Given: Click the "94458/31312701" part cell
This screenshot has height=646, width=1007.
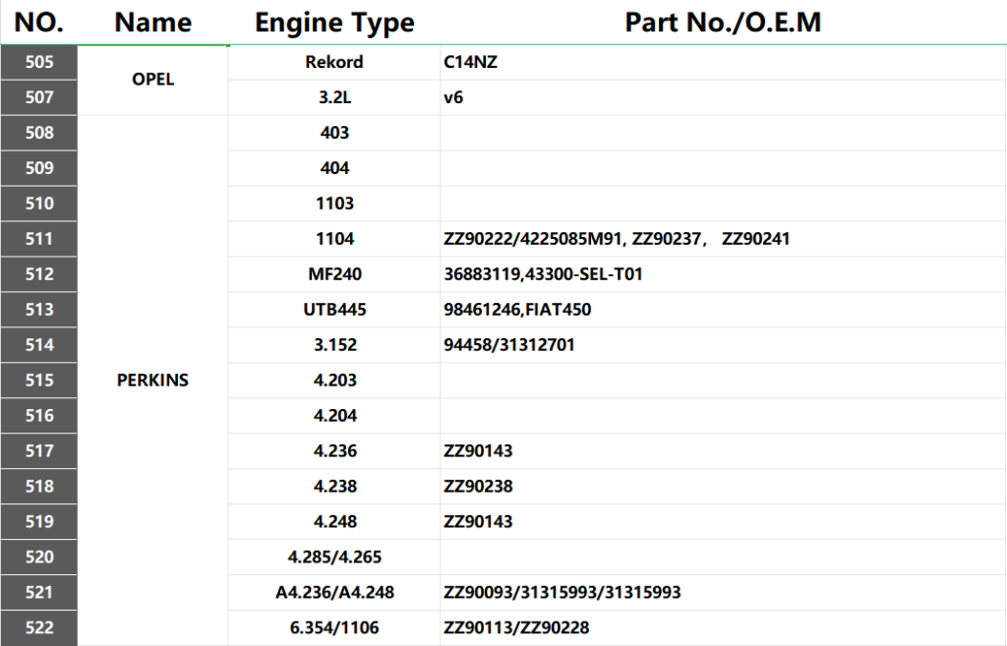Looking at the screenshot, I should (723, 345).
